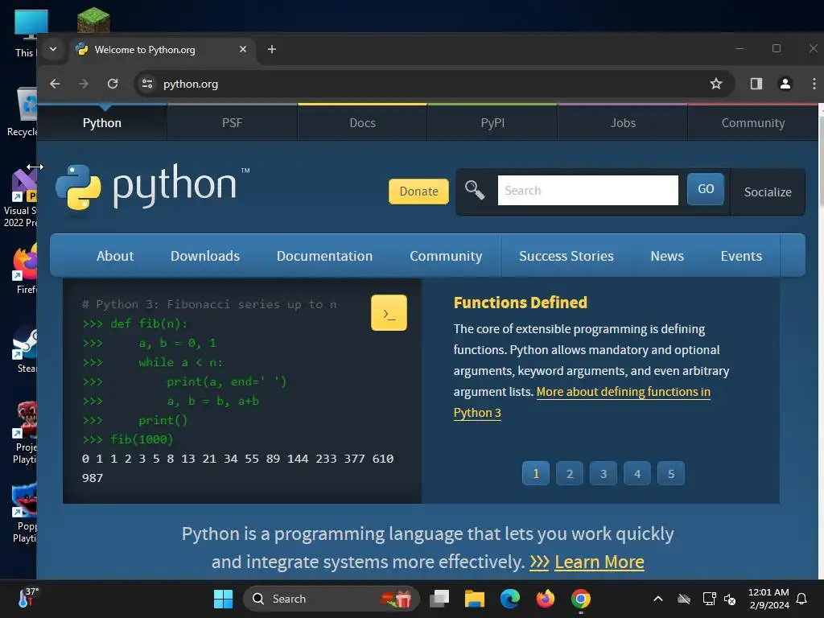Open Community in the main navigation

[x=446, y=256]
